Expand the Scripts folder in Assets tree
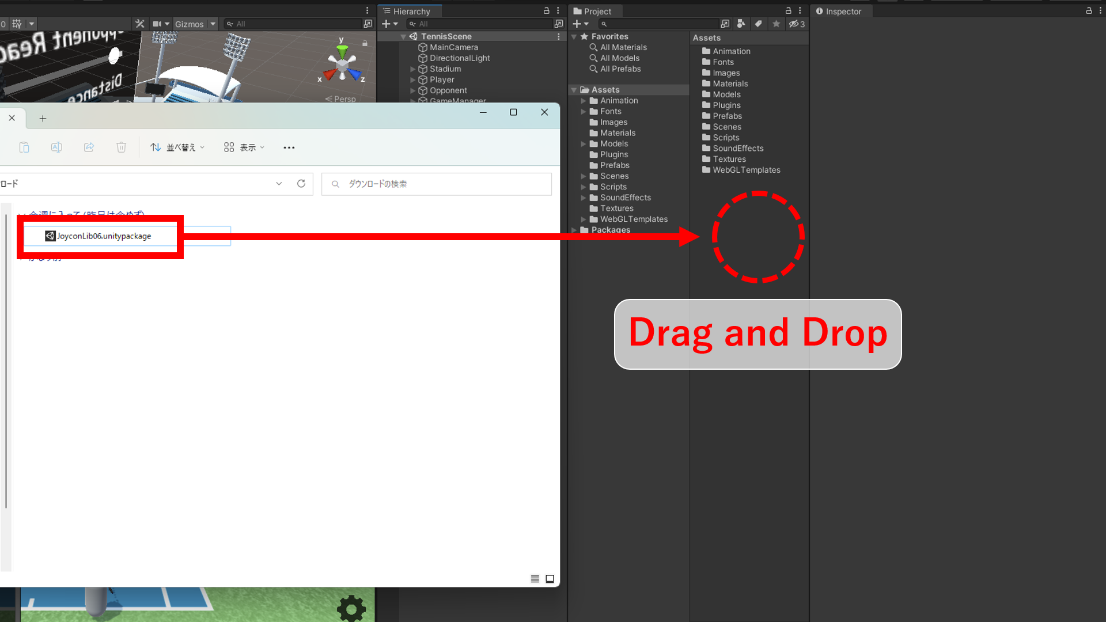The height and width of the screenshot is (622, 1106). (x=583, y=187)
